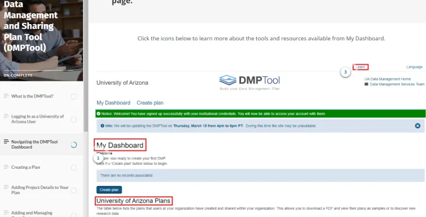The image size is (426, 217).
Task: Open the What is the DMPTool? lesson
Action: [33, 96]
